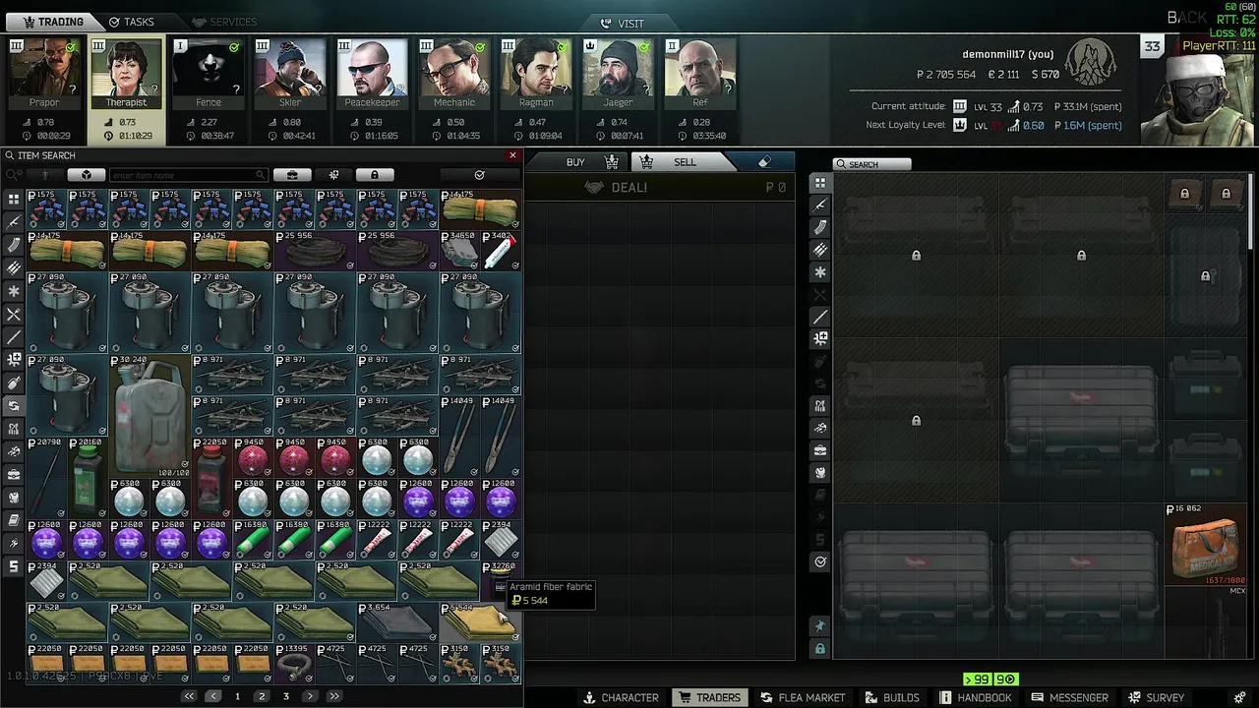Clear trade table with eraser icon
Viewport: 1259px width, 708px height.
click(765, 162)
